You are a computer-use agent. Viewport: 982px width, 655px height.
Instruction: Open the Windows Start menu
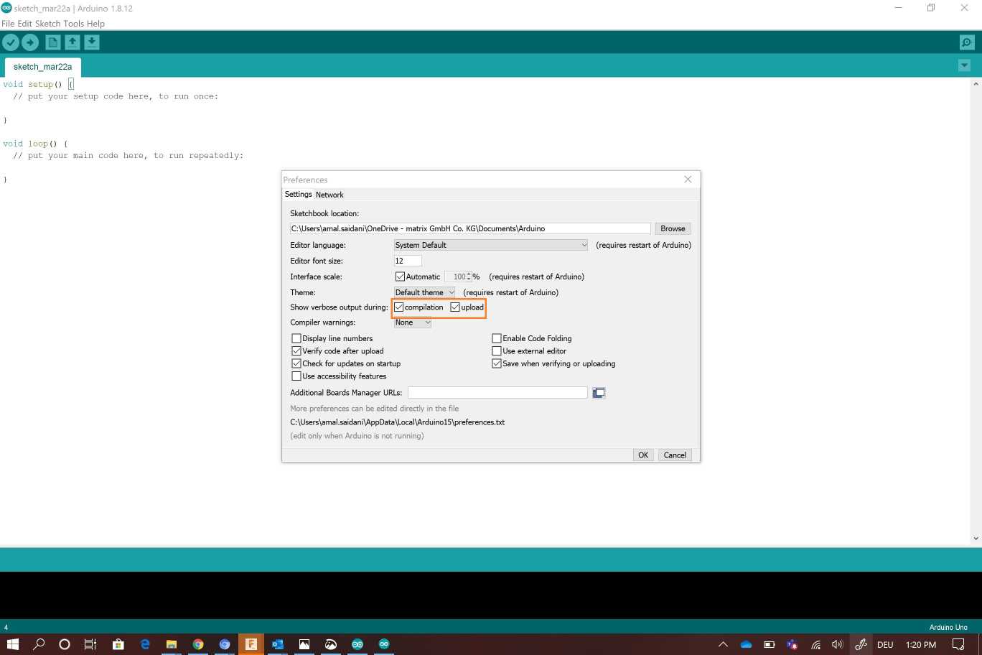coord(13,644)
